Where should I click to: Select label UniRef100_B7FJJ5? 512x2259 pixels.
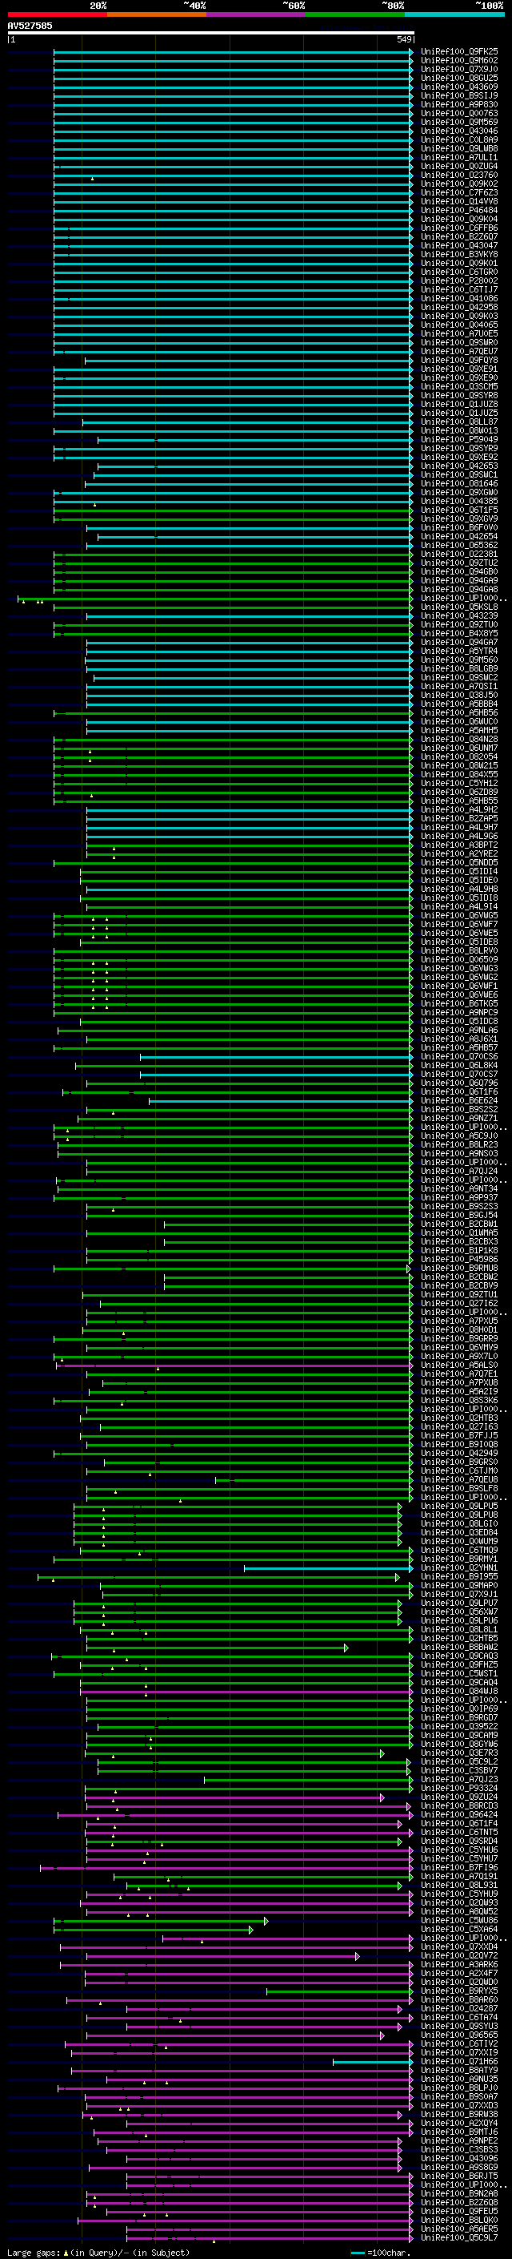459,1435
